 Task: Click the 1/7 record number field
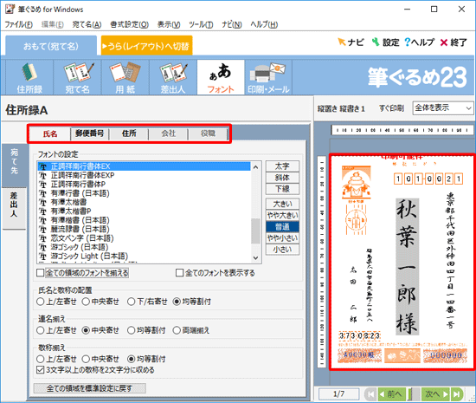point(338,394)
